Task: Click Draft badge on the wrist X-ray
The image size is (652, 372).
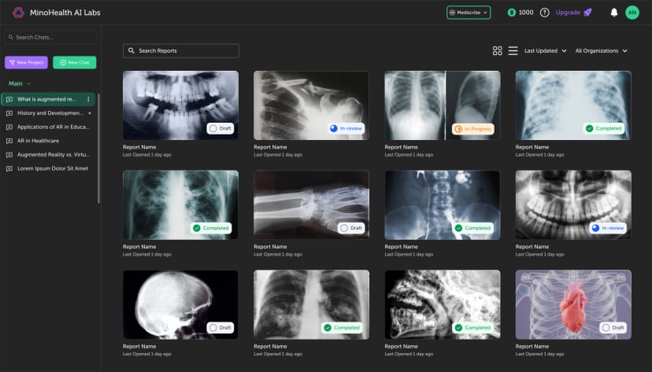Action: pyautogui.click(x=351, y=228)
